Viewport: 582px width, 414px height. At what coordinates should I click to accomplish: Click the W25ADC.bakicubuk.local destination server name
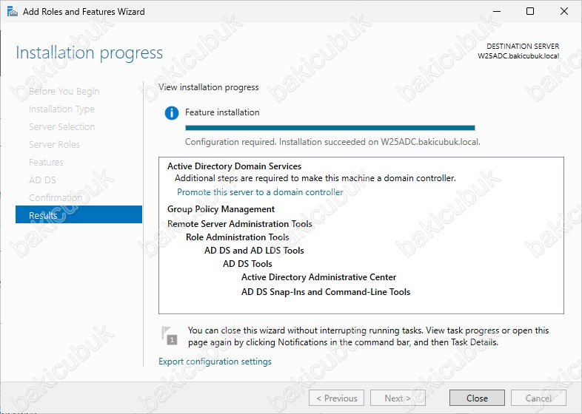click(x=518, y=56)
